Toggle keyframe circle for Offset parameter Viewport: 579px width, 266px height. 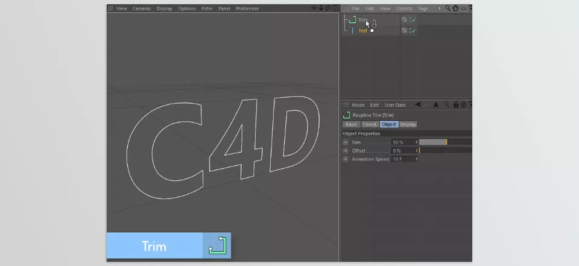click(x=346, y=151)
